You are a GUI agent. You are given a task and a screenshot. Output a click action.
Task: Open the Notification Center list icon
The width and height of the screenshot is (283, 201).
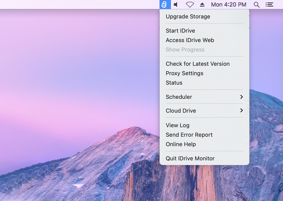tap(269, 4)
